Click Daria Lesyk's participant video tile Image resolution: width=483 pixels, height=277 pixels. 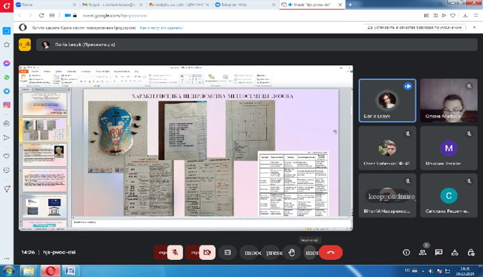[387, 101]
